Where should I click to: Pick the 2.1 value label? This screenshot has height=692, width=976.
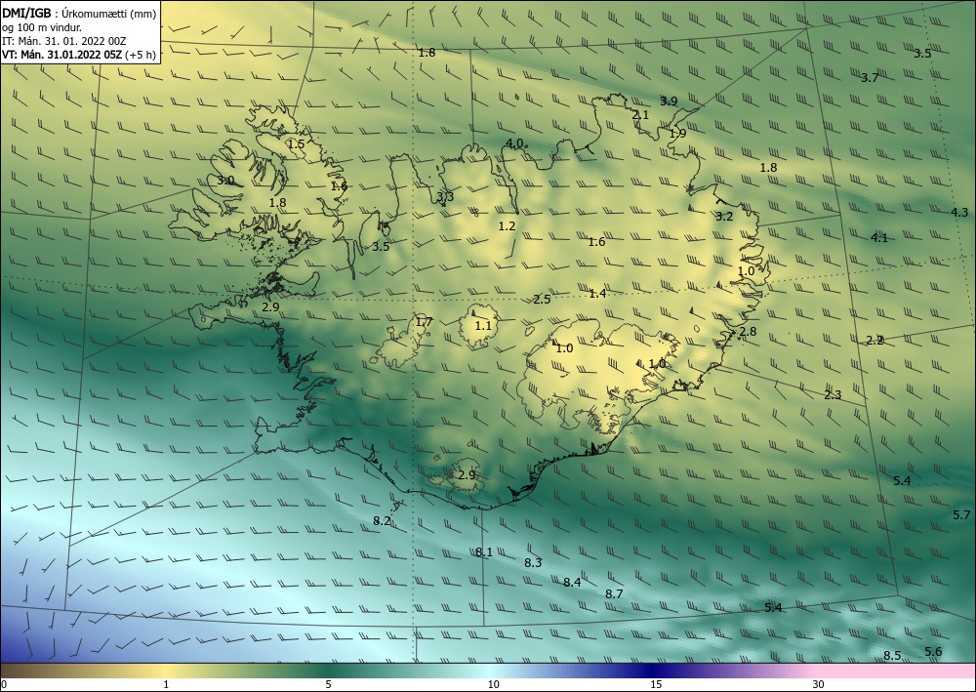[640, 115]
